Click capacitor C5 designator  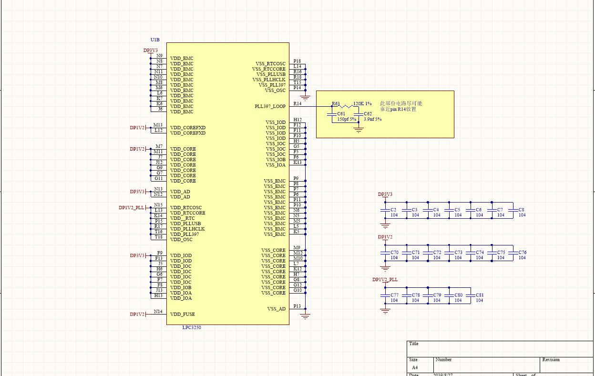457,210
